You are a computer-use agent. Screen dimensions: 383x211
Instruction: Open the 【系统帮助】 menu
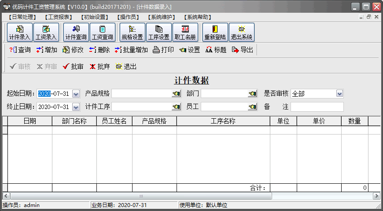coord(198,17)
